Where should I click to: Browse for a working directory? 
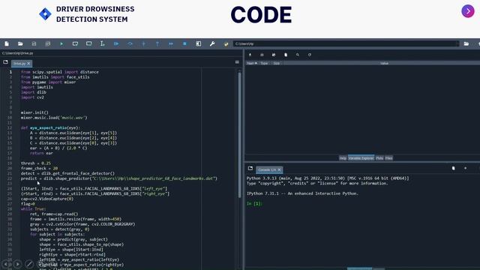(x=466, y=43)
